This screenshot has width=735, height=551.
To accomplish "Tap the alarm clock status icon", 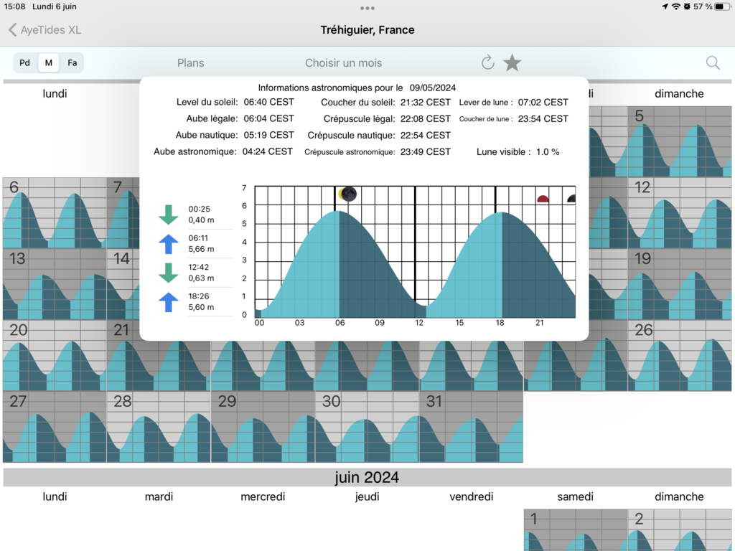I will click(687, 6).
